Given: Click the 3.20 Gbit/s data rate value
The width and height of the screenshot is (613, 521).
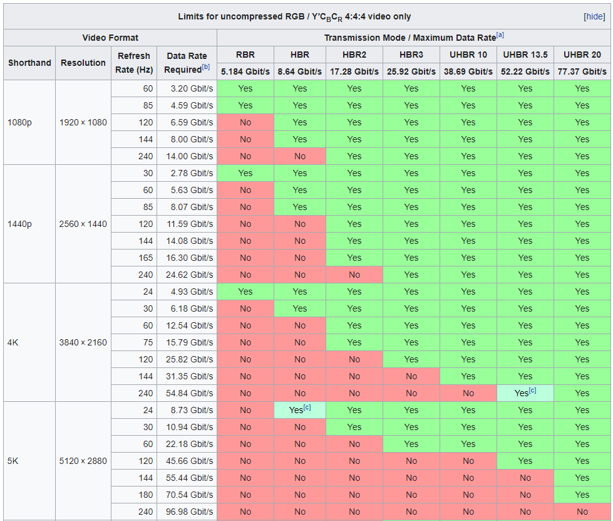Looking at the screenshot, I should coord(192,89).
